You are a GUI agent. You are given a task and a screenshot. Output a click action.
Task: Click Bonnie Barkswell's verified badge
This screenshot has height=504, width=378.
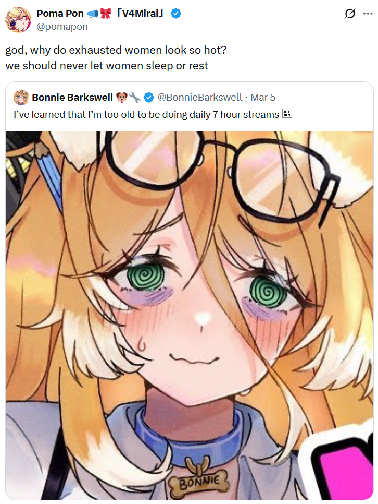click(148, 98)
